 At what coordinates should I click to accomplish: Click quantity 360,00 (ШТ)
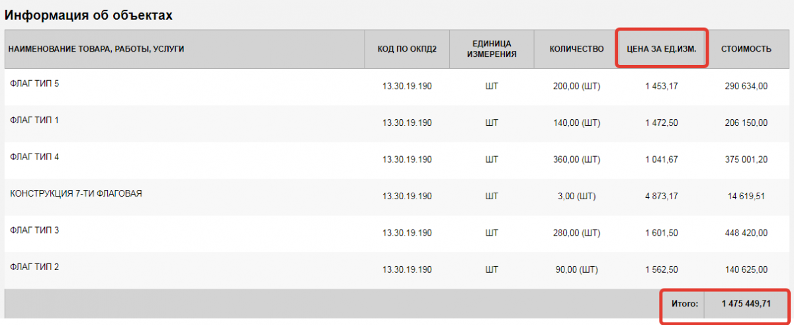tap(576, 160)
